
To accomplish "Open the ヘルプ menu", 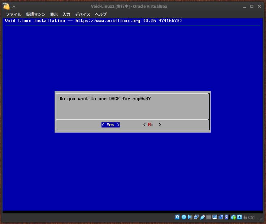I will pos(101,14).
